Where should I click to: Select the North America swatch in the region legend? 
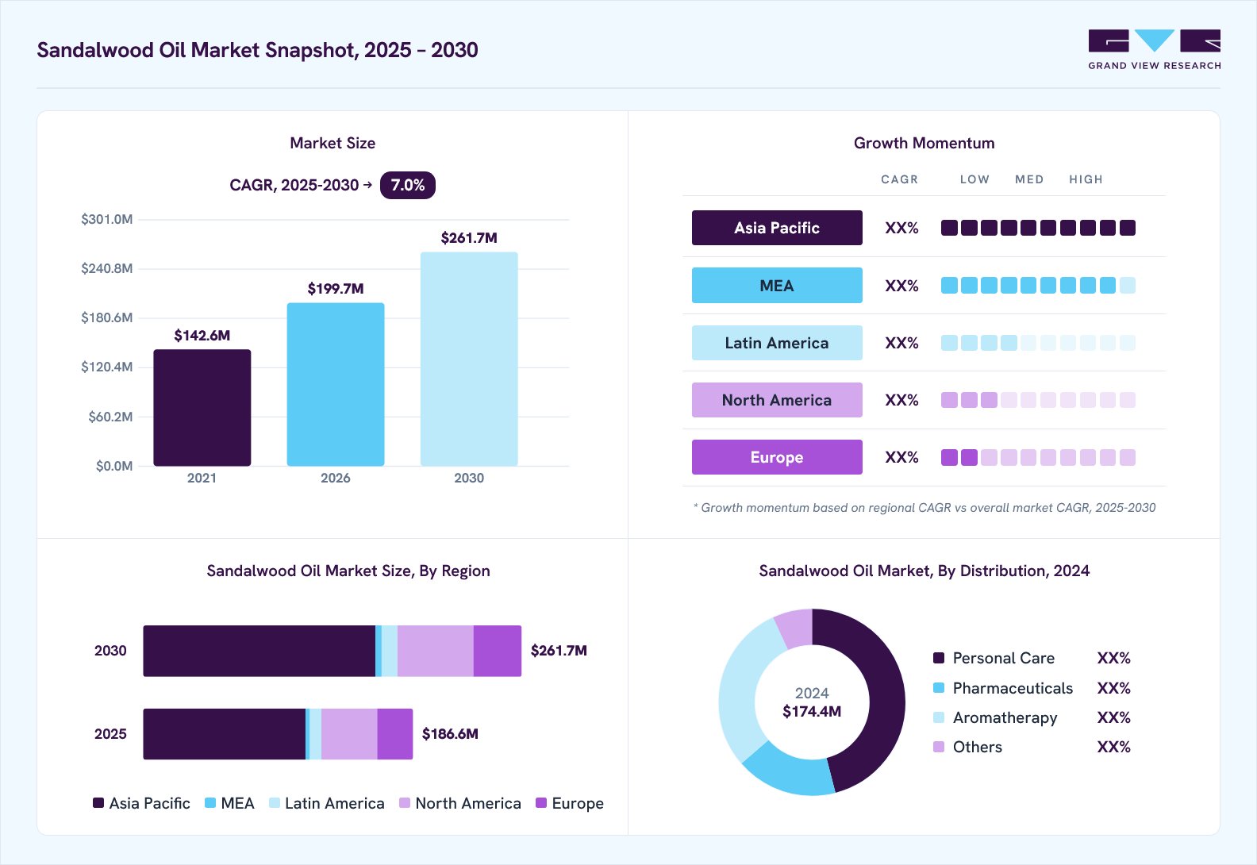(405, 803)
